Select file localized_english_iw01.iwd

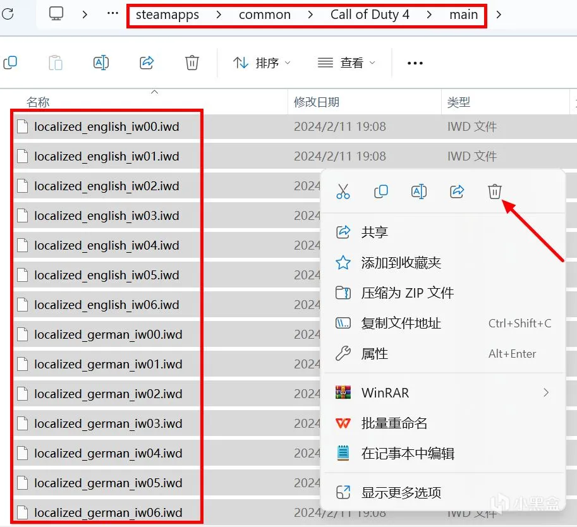pos(107,157)
